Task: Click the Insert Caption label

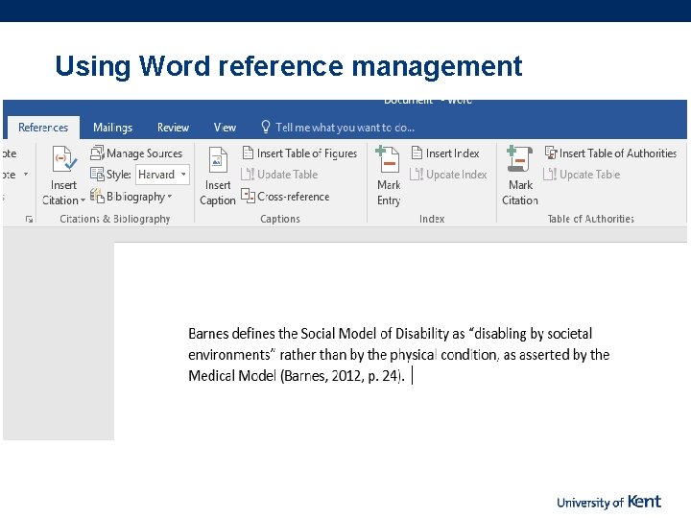Action: point(218,193)
